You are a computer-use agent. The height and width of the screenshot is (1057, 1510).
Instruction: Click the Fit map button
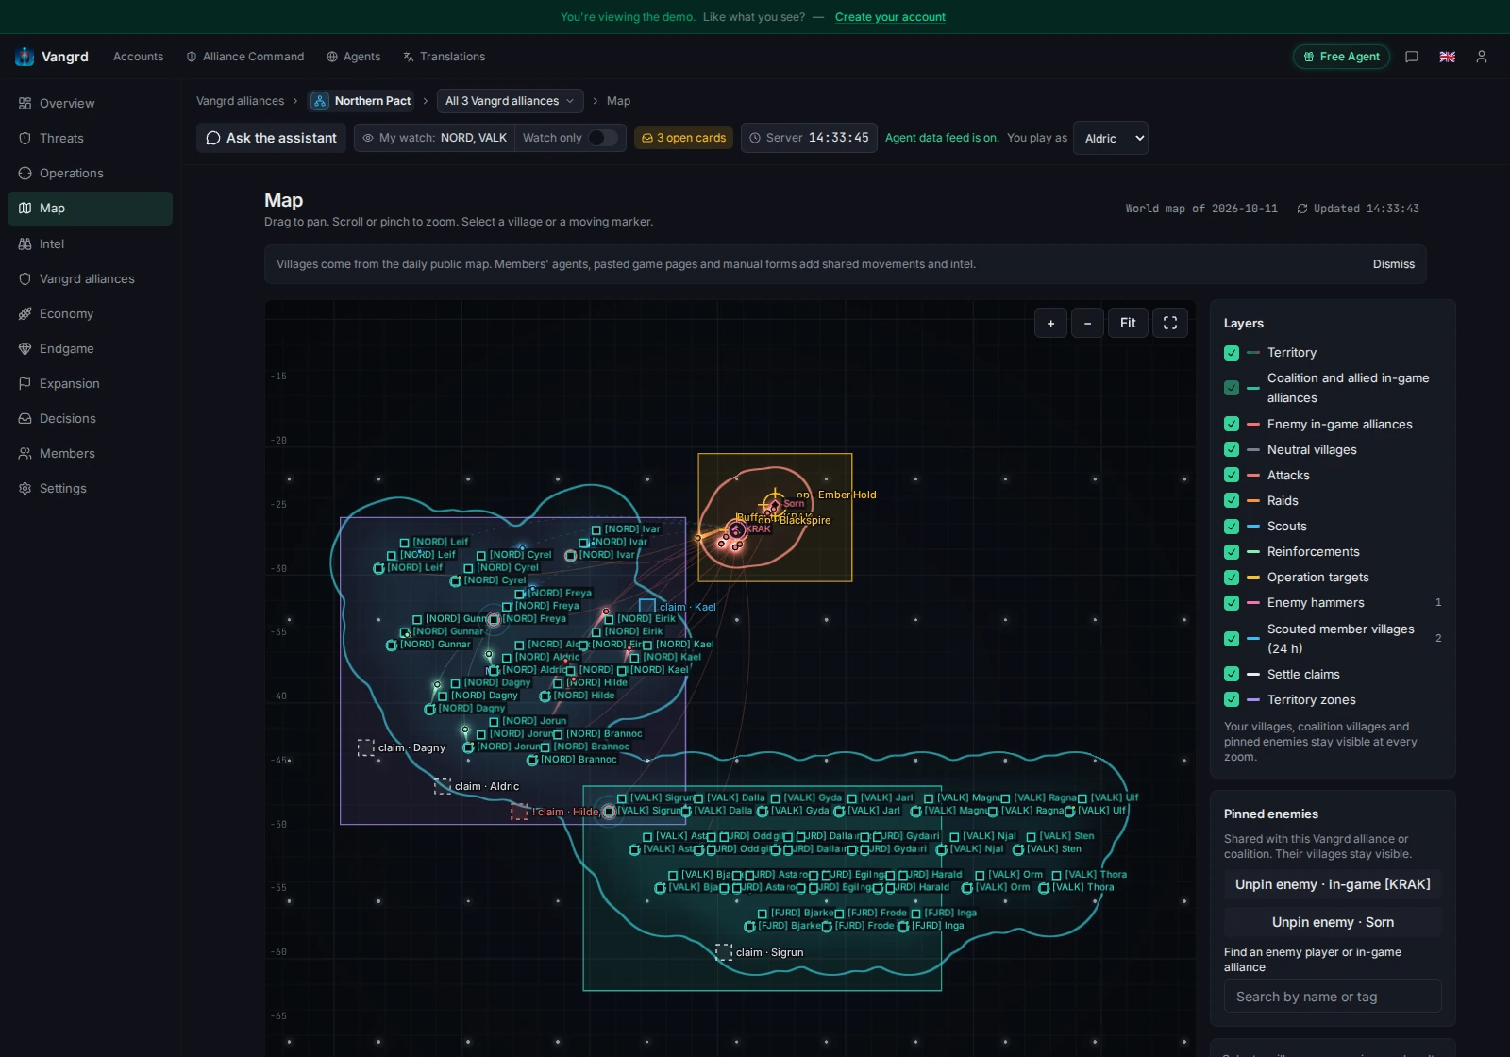(x=1128, y=323)
